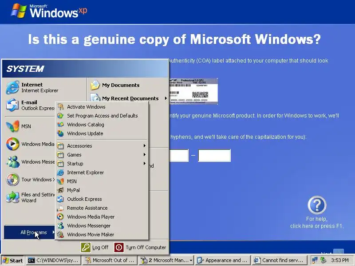Switch to Cannot find serv... taskbar button
The width and height of the screenshot is (355, 266).
(280, 260)
